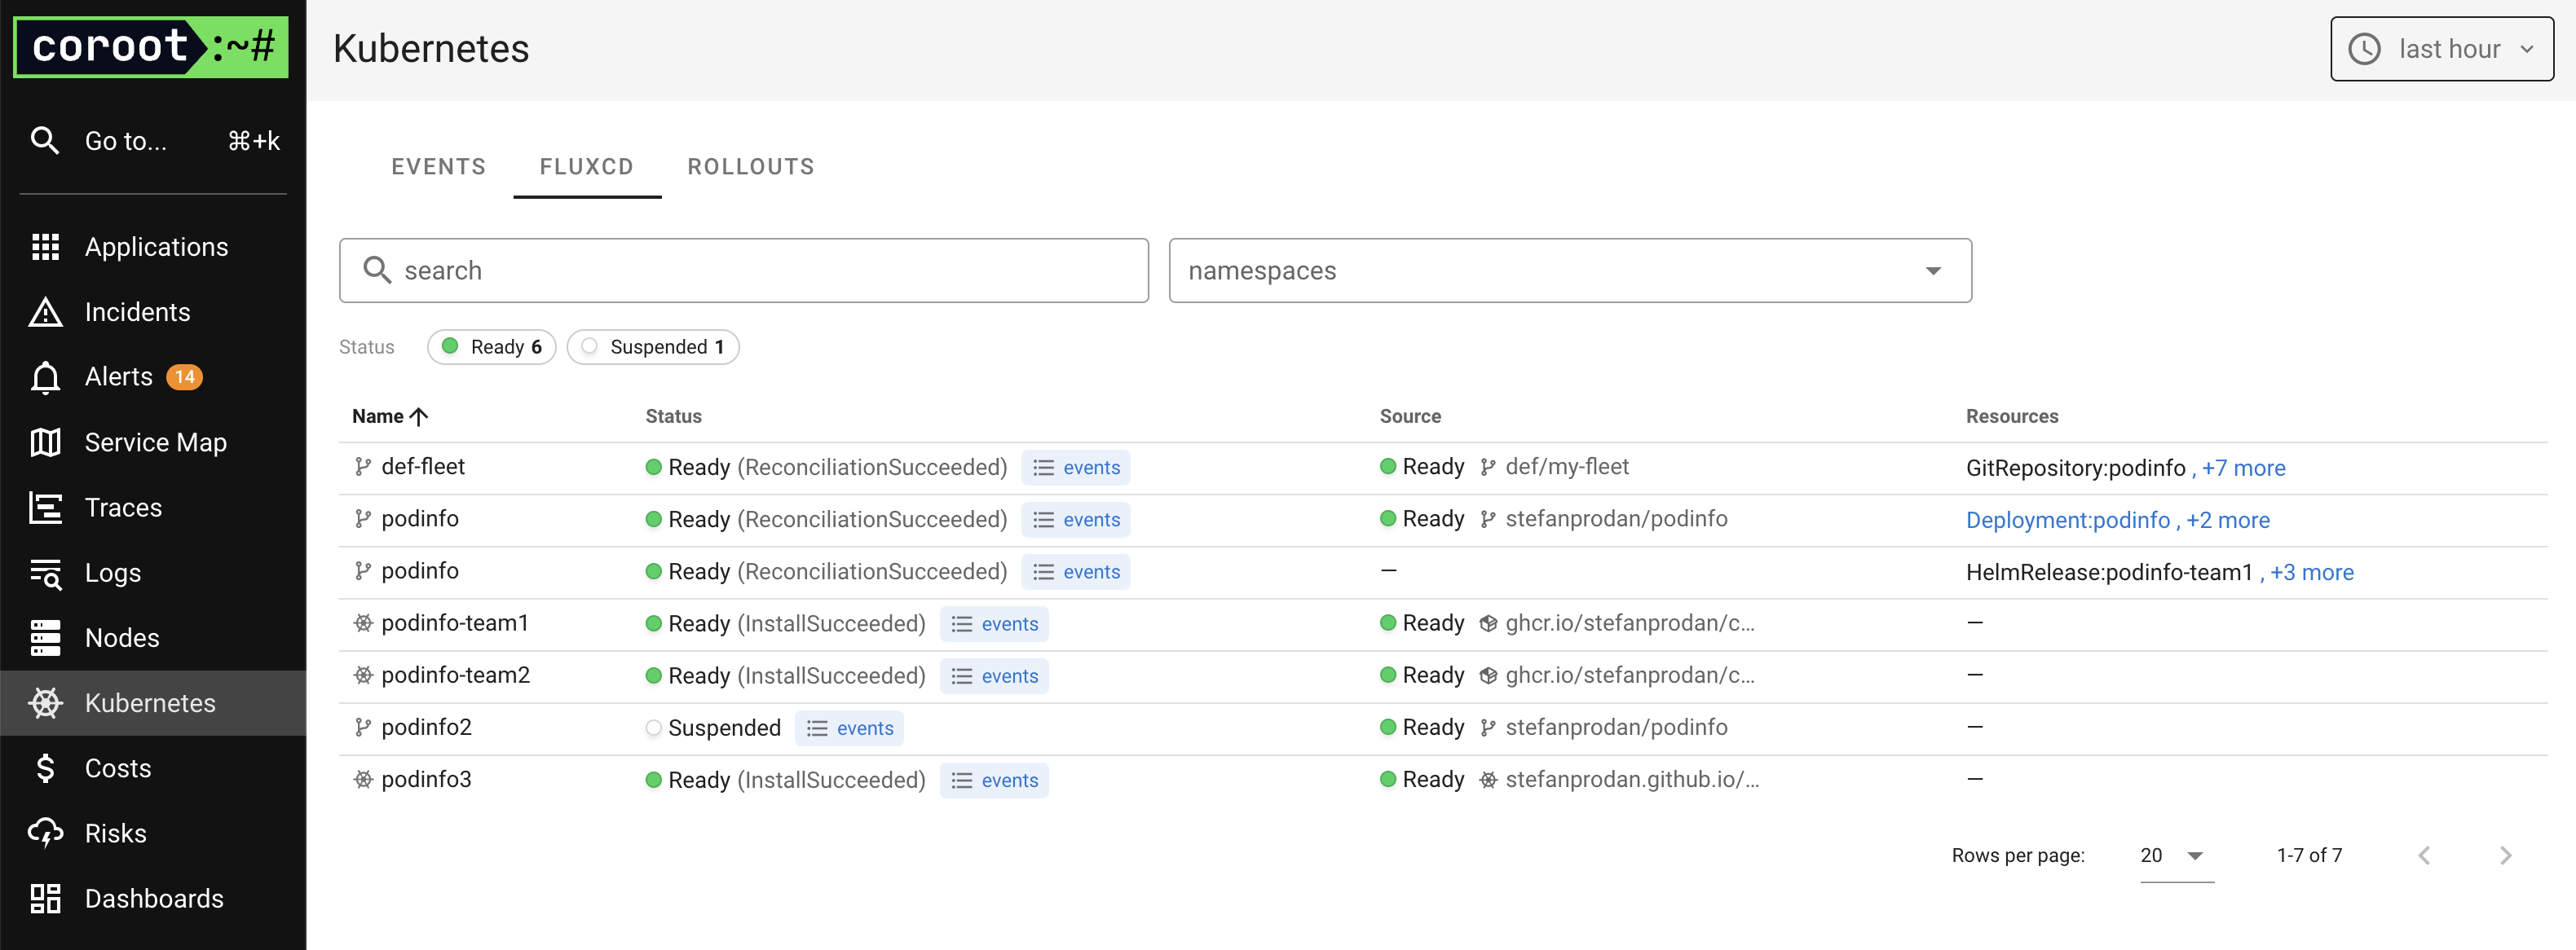
Task: Click helm source icon beside stefanprodan.github.io
Action: click(x=1488, y=779)
